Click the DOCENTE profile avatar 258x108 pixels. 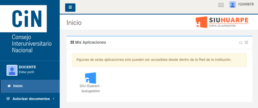click(12, 70)
